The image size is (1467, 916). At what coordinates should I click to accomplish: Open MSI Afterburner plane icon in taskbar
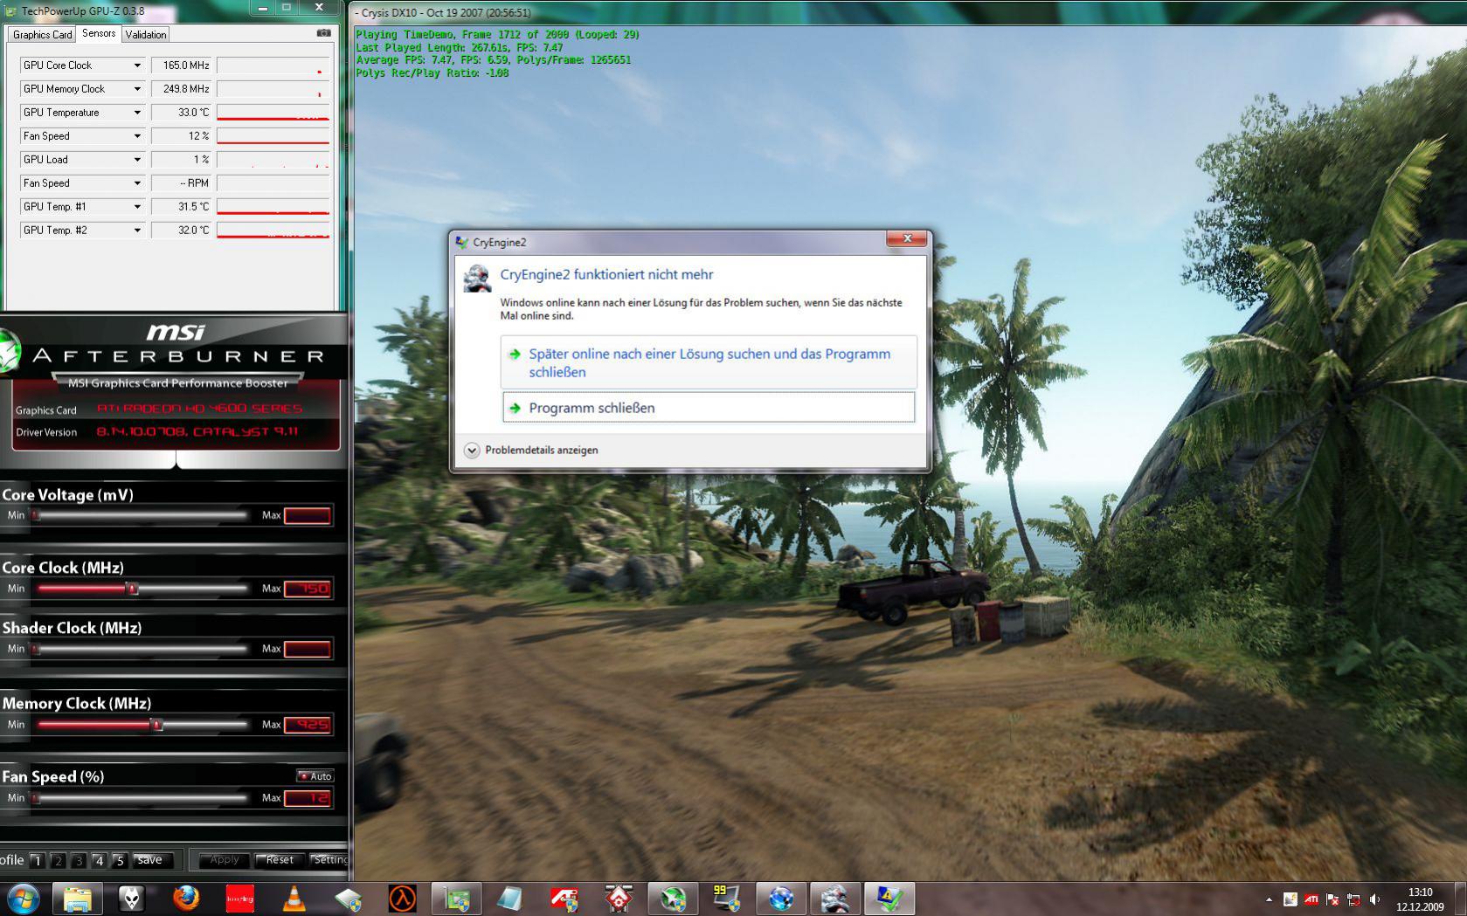pyautogui.click(x=673, y=898)
